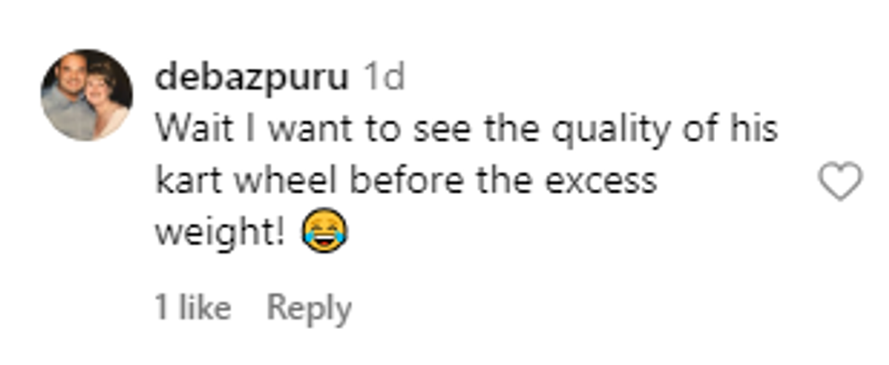Click the laughing-crying emoji in the comment
The width and height of the screenshot is (889, 365).
[325, 231]
